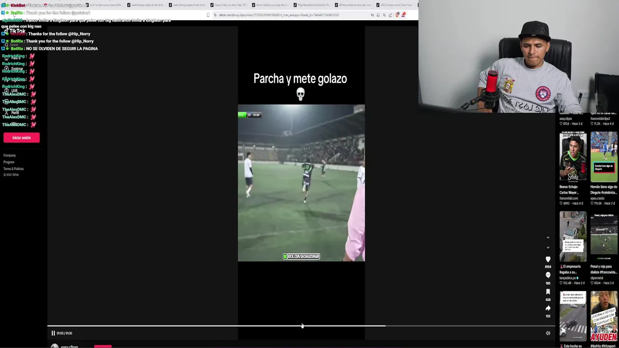Screen dimensions: 619x348
Task: Open the Company footer section
Action: click(10, 156)
